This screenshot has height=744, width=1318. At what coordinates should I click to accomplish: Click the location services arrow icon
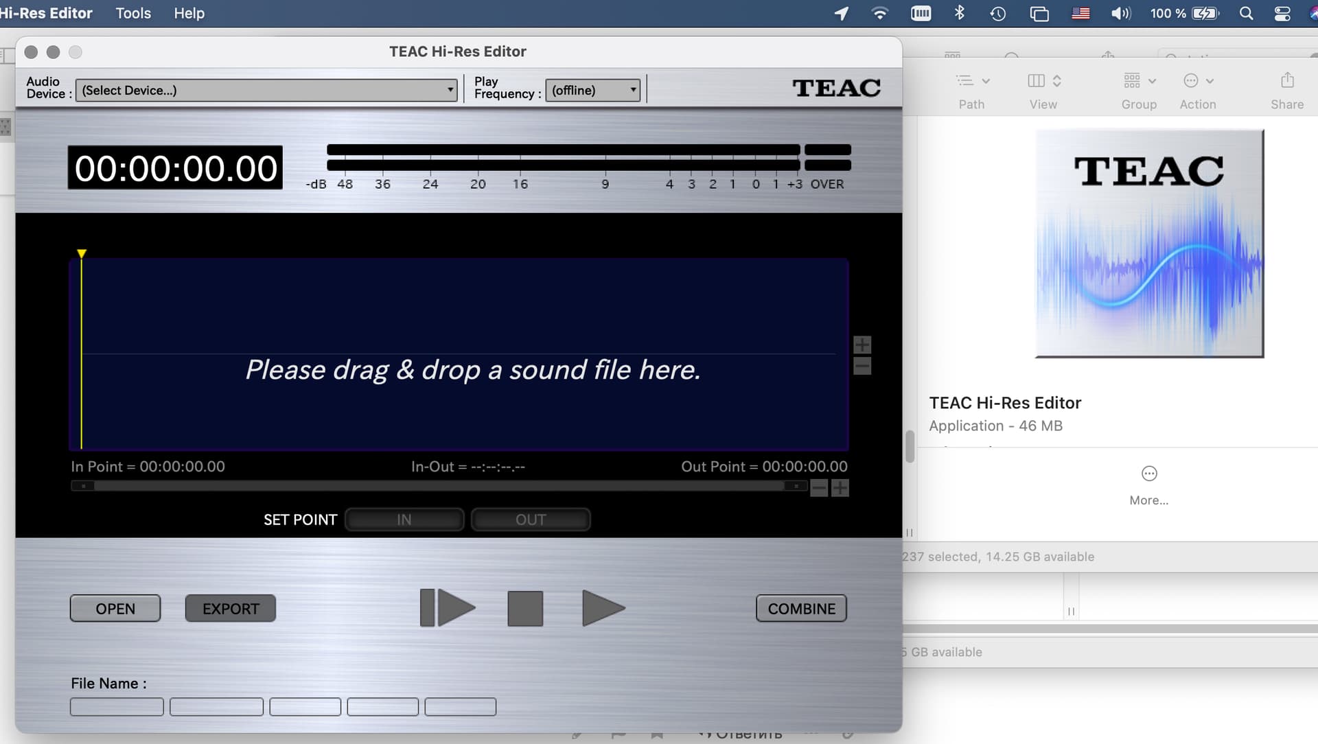pyautogui.click(x=842, y=13)
